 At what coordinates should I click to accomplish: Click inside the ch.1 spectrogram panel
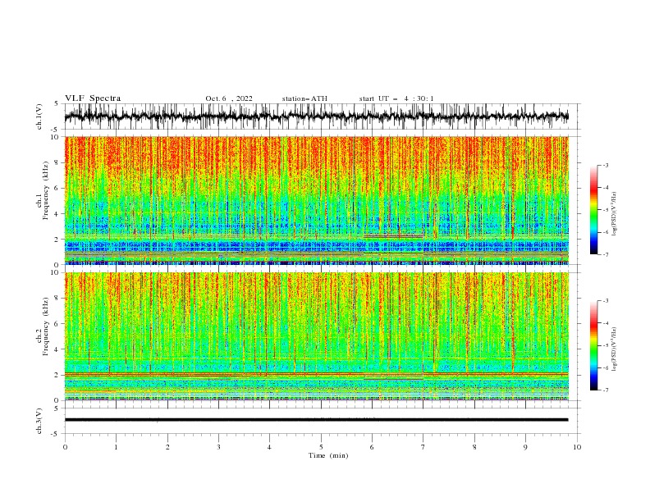317,200
